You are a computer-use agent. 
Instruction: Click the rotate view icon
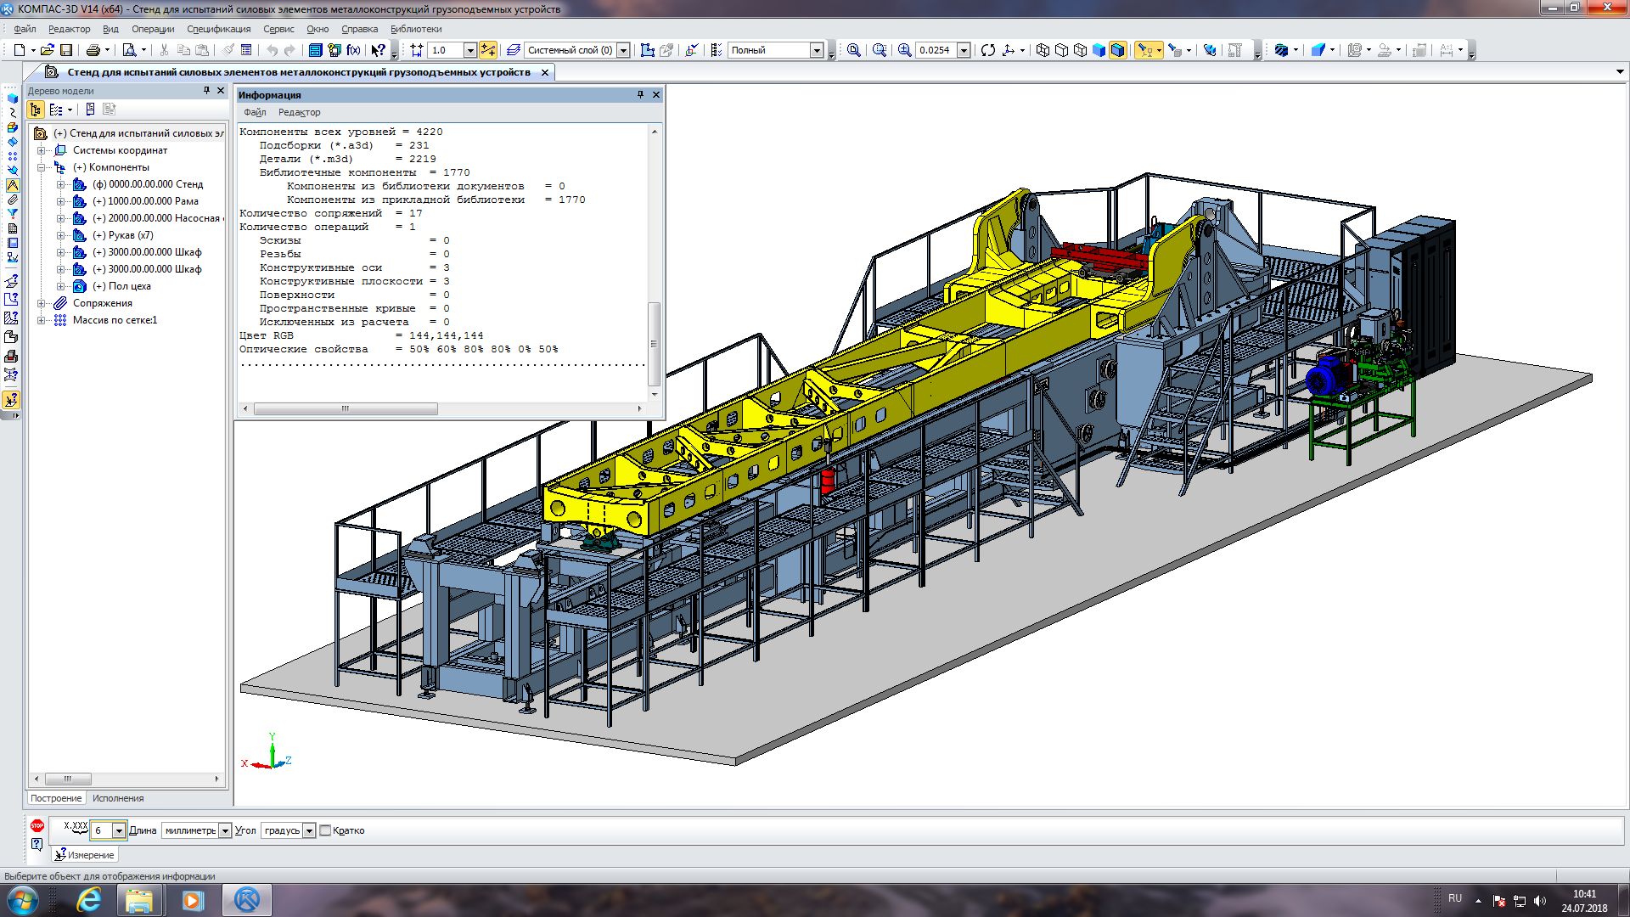pos(987,50)
